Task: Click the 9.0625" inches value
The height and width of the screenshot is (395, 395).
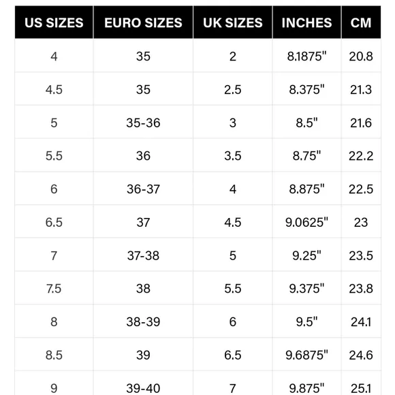Action: pyautogui.click(x=307, y=222)
